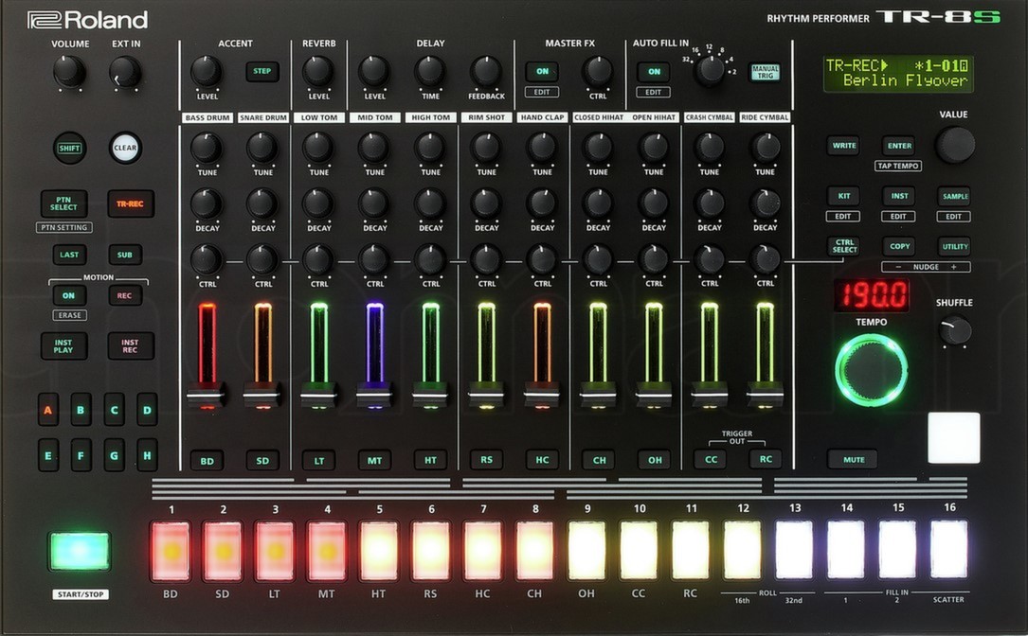
Task: Click the ACCENT LEVEL knob
Action: click(x=206, y=71)
